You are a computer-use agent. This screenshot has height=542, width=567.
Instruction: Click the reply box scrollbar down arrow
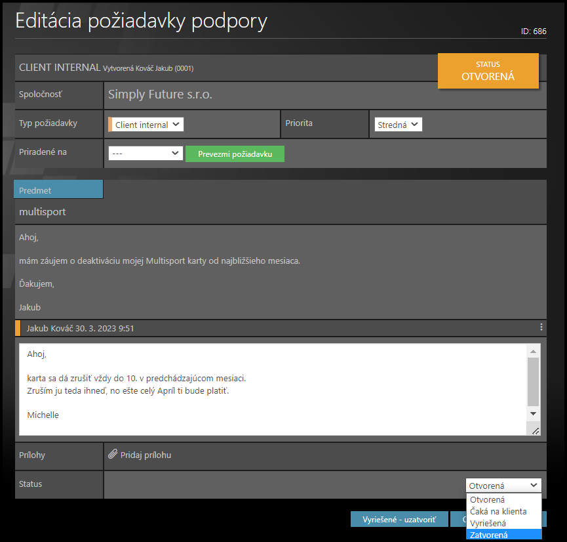[533, 413]
